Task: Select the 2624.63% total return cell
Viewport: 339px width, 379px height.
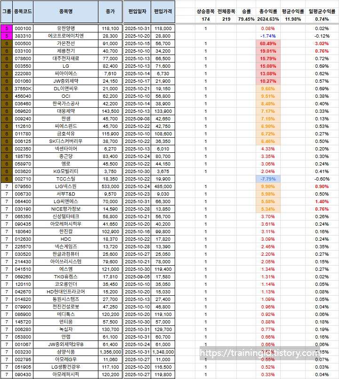Action: coord(268,19)
